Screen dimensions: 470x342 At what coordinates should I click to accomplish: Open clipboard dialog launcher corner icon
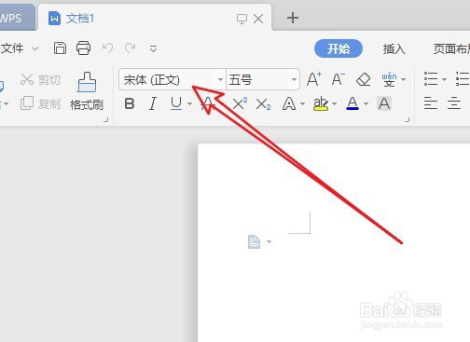pos(106,119)
